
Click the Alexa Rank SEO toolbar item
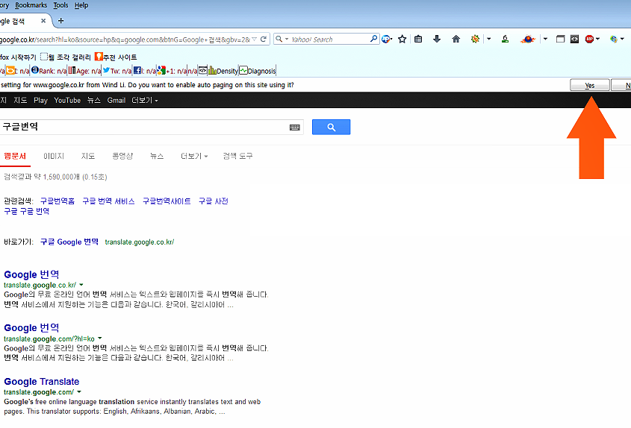click(49, 71)
